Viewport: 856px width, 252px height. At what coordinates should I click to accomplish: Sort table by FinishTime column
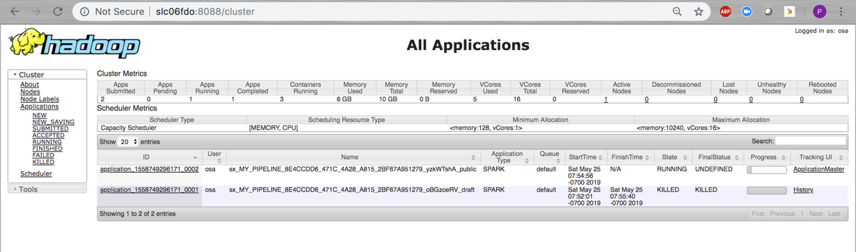[647, 158]
